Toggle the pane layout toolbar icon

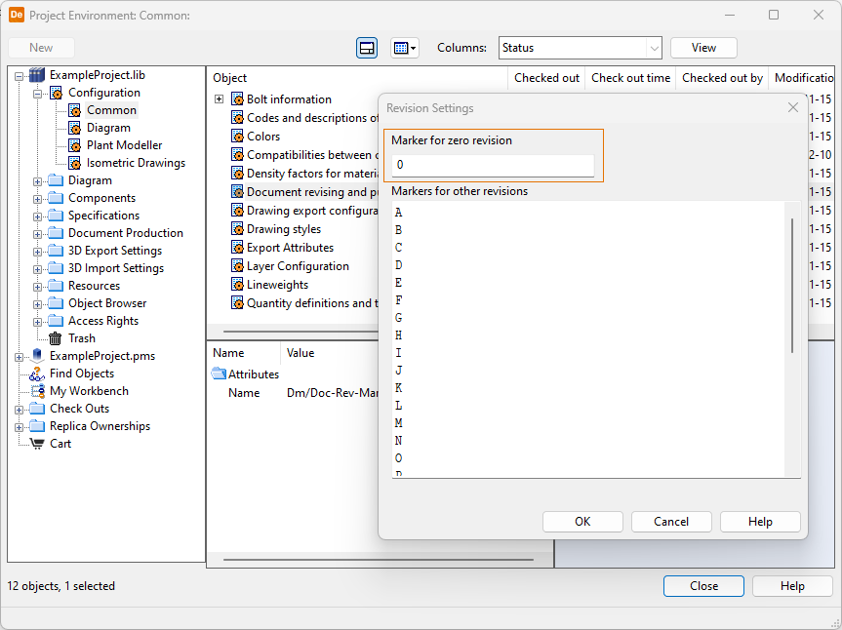point(367,48)
